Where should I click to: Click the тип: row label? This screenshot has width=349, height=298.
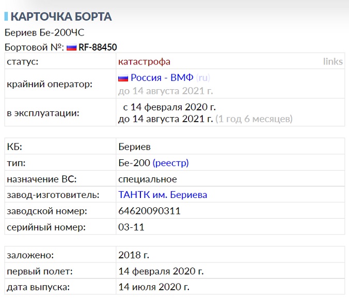coord(16,163)
